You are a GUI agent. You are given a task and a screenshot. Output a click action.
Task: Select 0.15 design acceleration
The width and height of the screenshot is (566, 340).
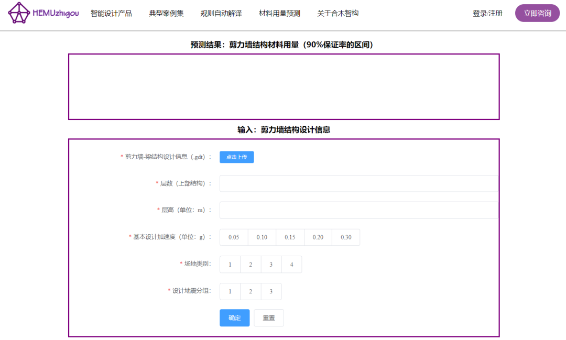point(290,237)
